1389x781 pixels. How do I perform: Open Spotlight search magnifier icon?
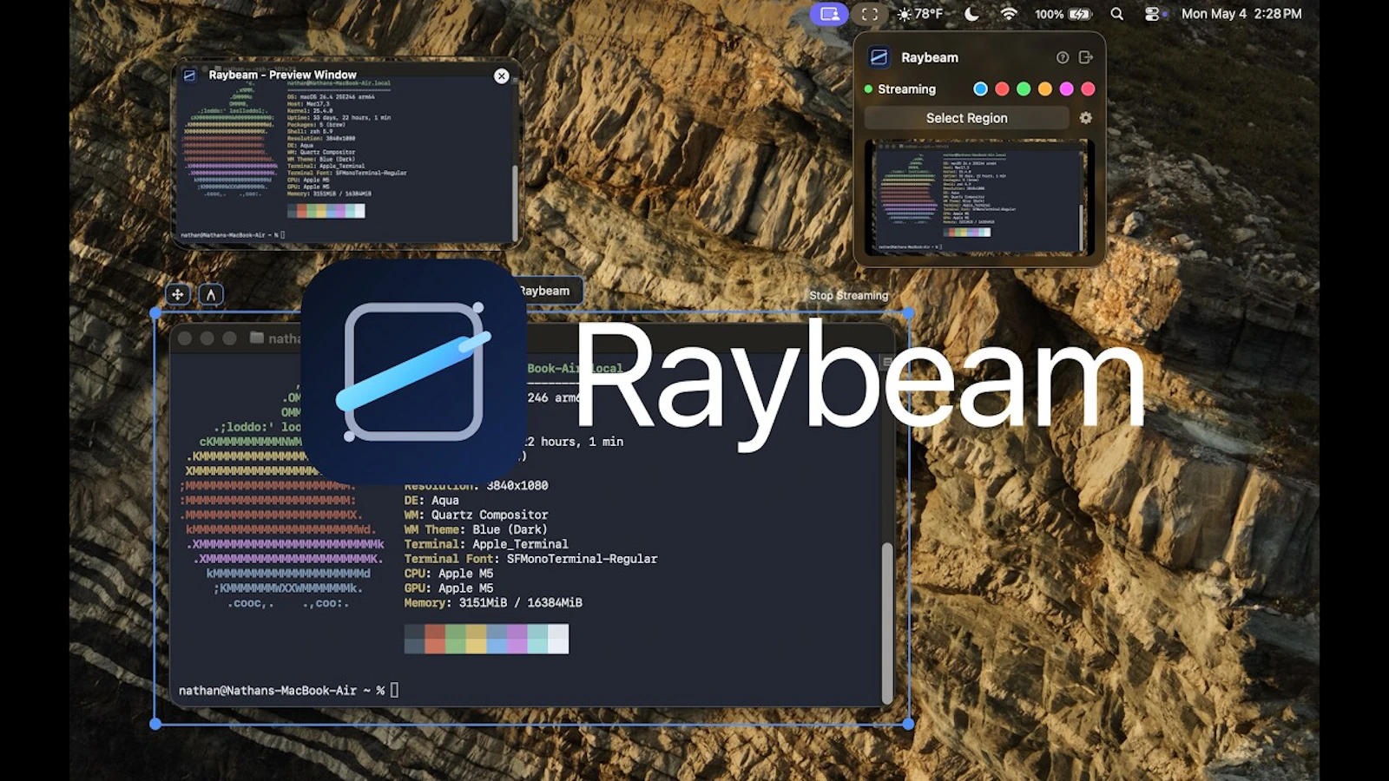click(x=1116, y=14)
